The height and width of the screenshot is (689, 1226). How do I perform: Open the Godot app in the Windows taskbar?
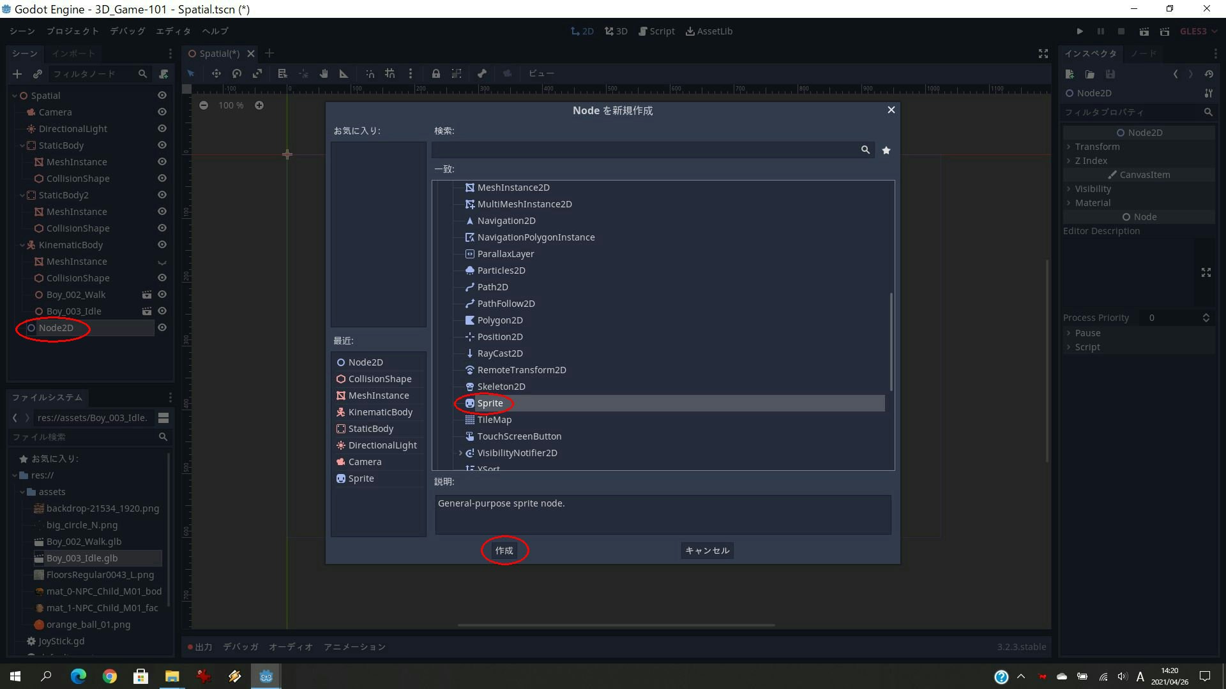pyautogui.click(x=266, y=676)
